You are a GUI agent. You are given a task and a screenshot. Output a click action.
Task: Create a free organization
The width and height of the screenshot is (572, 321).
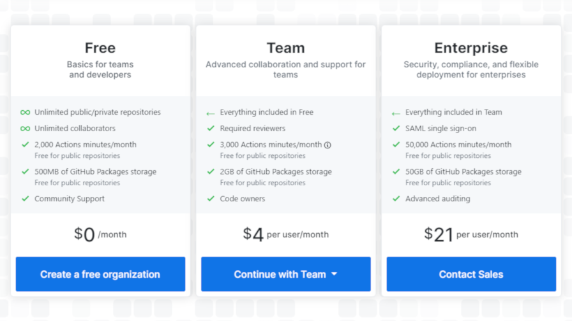tap(100, 274)
